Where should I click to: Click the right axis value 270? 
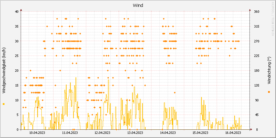pyautogui.click(x=257, y=41)
